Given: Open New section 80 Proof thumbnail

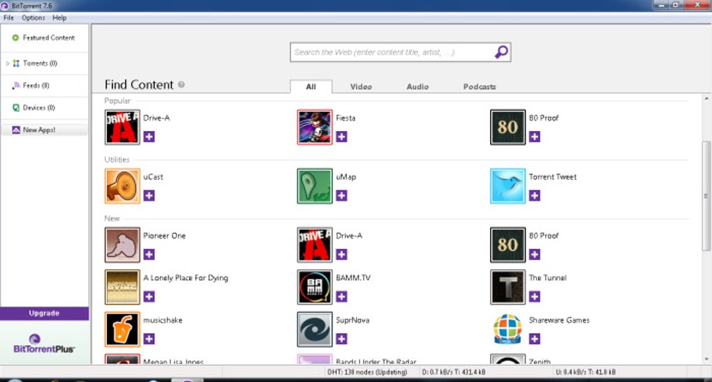Looking at the screenshot, I should tap(507, 245).
